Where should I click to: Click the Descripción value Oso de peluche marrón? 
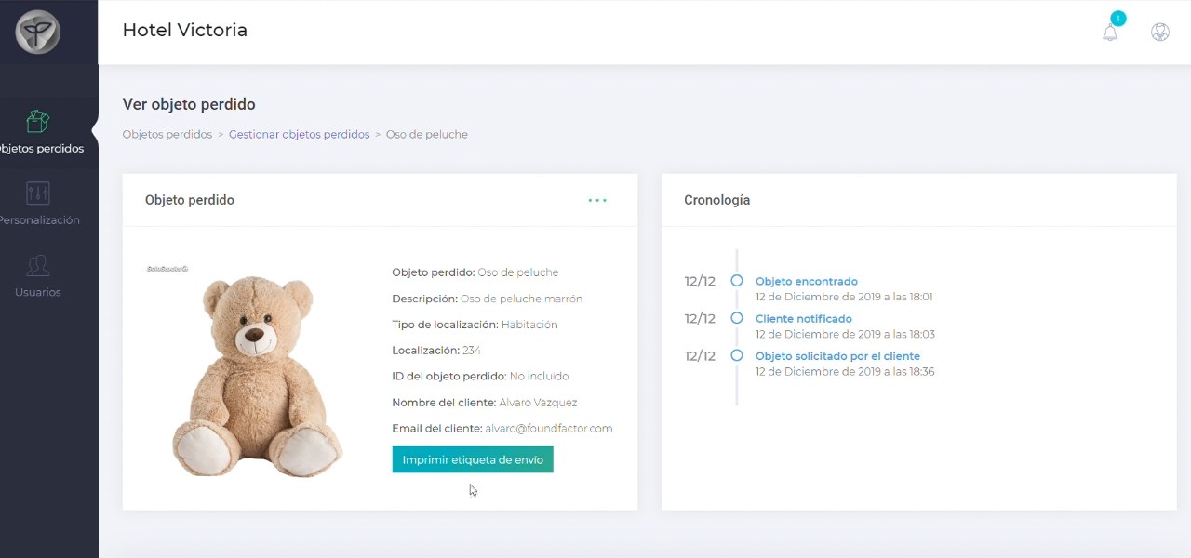click(x=521, y=299)
